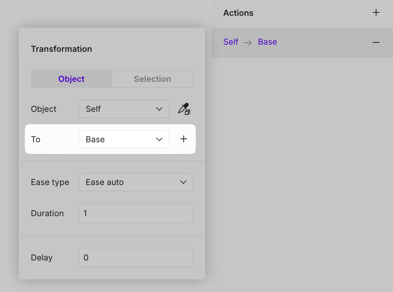Click the To label text
This screenshot has width=393, height=292.
[x=36, y=139]
